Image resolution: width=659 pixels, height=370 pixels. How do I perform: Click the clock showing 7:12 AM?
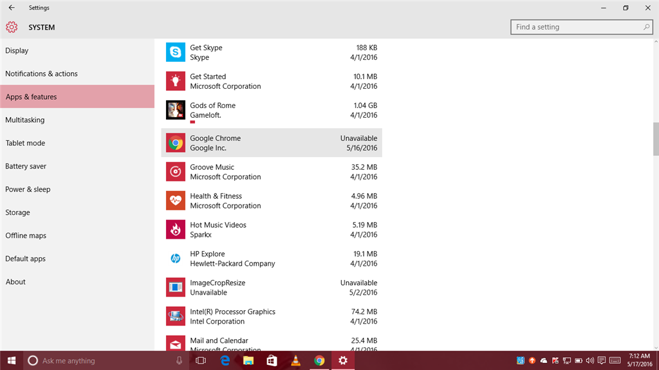click(x=640, y=356)
